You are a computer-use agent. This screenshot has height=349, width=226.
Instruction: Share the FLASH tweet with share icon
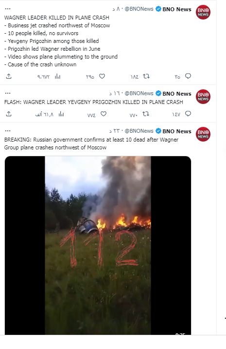tap(9, 114)
